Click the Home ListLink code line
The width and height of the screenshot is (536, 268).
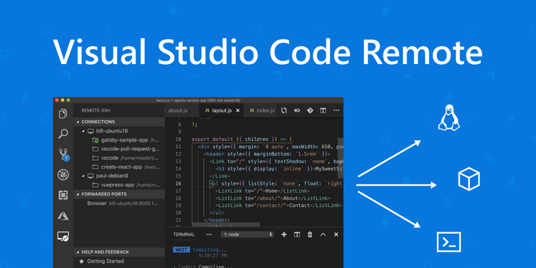(x=263, y=191)
